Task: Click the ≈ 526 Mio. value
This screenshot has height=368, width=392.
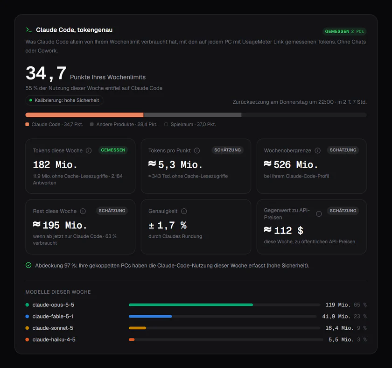Action: click(x=291, y=164)
